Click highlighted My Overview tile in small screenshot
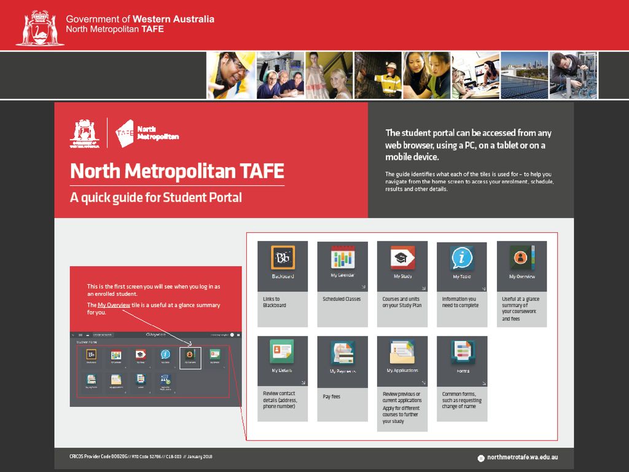The image size is (629, 472). pos(190,357)
